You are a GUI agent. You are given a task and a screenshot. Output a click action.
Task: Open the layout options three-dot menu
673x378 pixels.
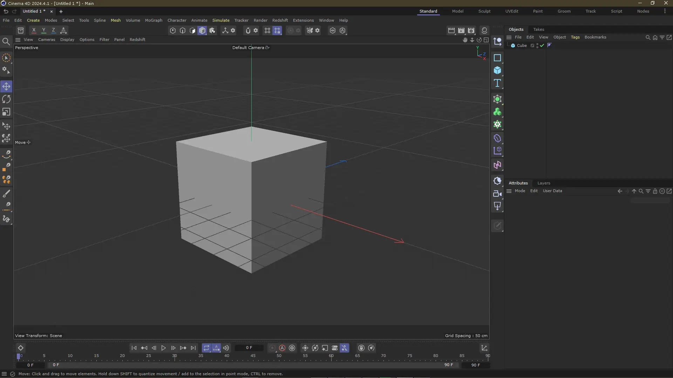click(x=665, y=11)
